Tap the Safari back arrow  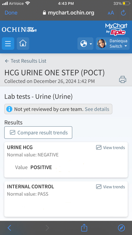click(x=9, y=228)
